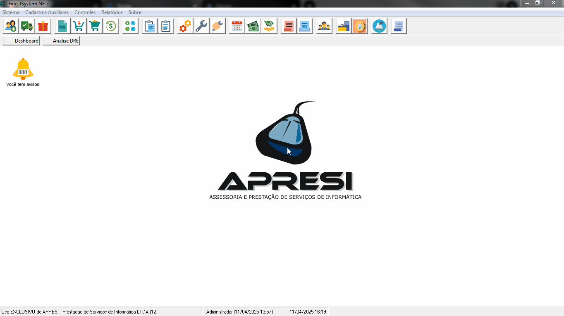Image resolution: width=564 pixels, height=316 pixels.
Task: Open the Cadastros Auxiliares menu
Action: pyautogui.click(x=47, y=12)
